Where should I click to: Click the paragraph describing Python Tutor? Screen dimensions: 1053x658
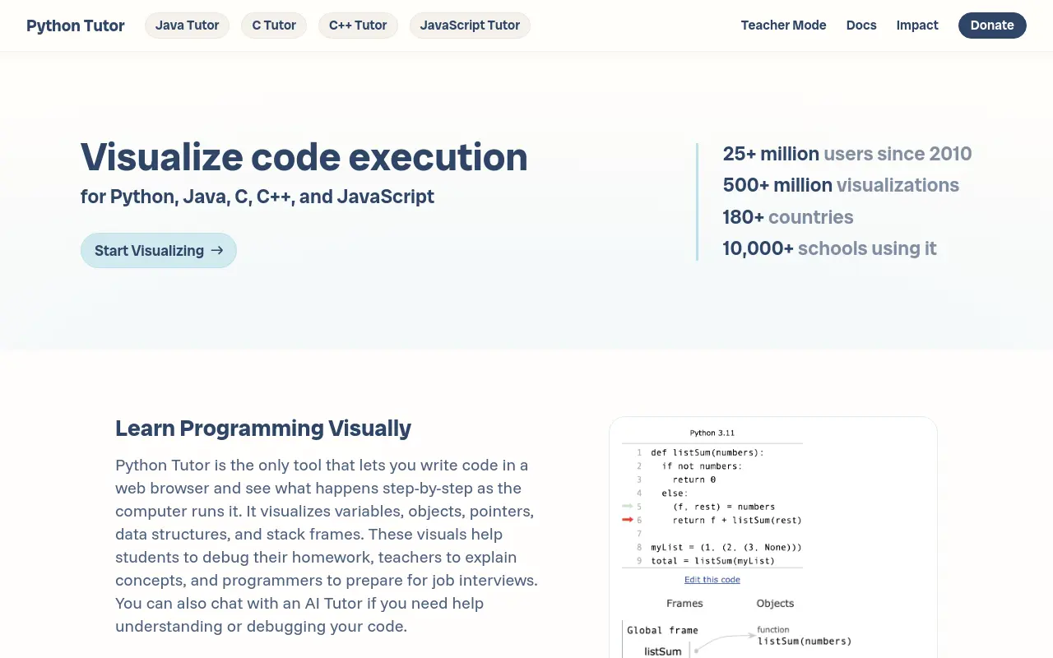(x=327, y=545)
